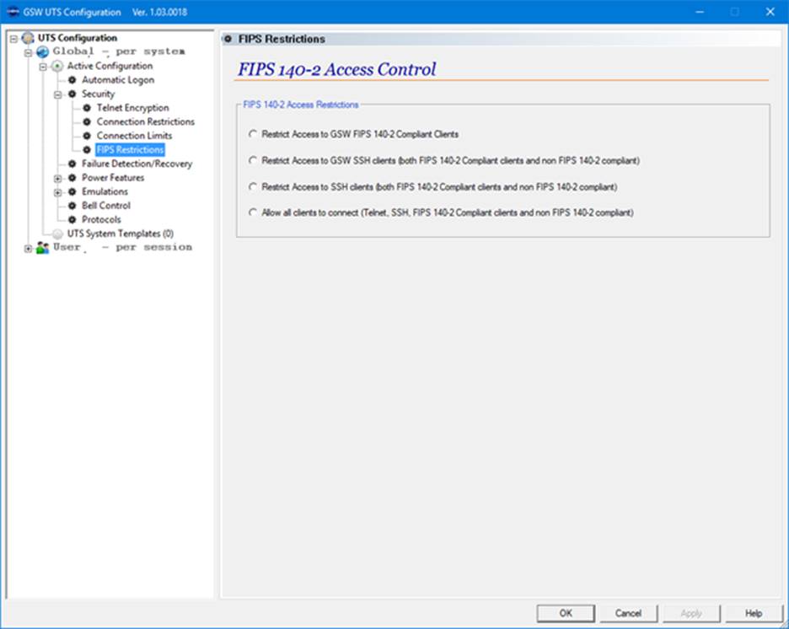This screenshot has height=629, width=789.
Task: Click the gear icon beside Emulations
Action: (72, 191)
